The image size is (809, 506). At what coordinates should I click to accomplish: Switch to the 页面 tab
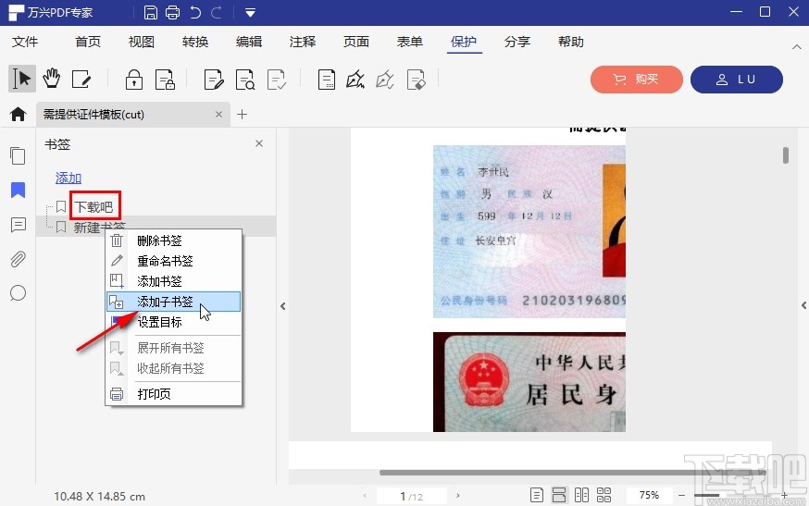point(356,42)
